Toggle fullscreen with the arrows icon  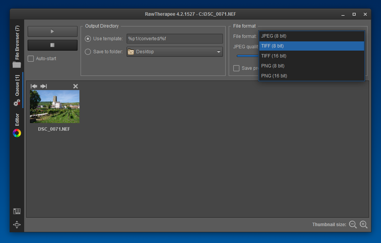(x=17, y=225)
